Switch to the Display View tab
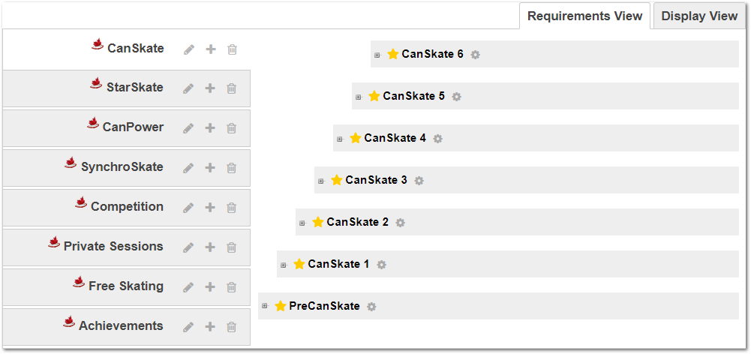 point(699,16)
